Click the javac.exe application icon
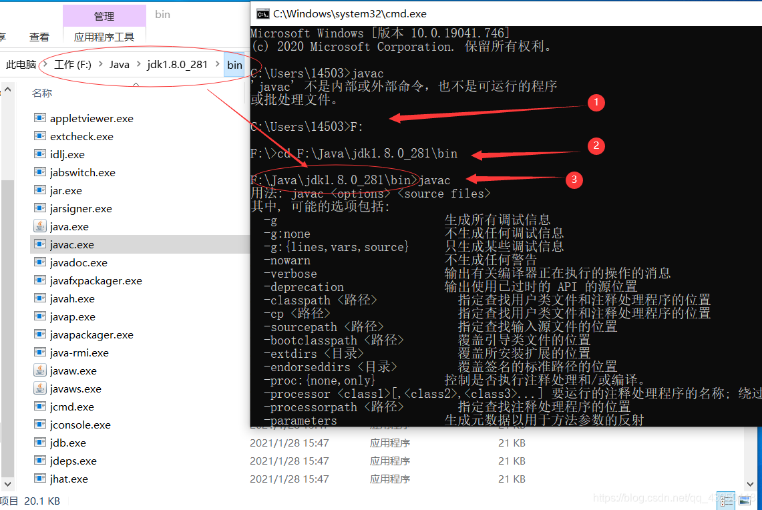 pos(40,244)
